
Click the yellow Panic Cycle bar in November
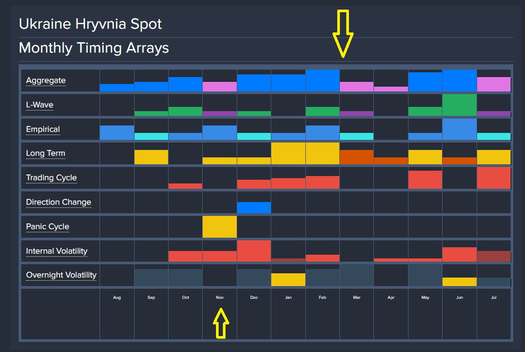point(220,227)
